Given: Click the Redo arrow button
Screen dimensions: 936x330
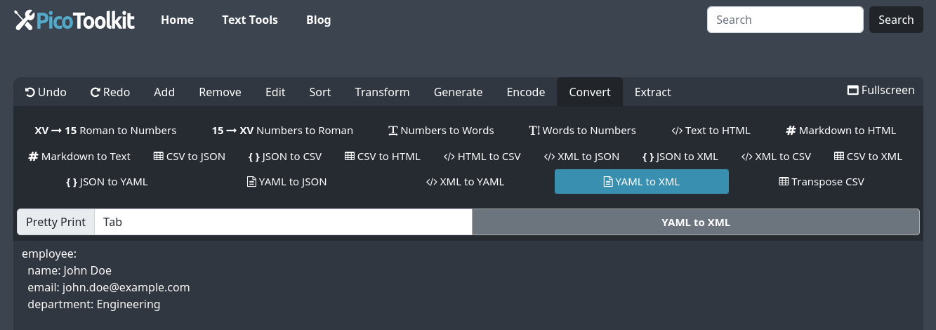Looking at the screenshot, I should coord(110,92).
